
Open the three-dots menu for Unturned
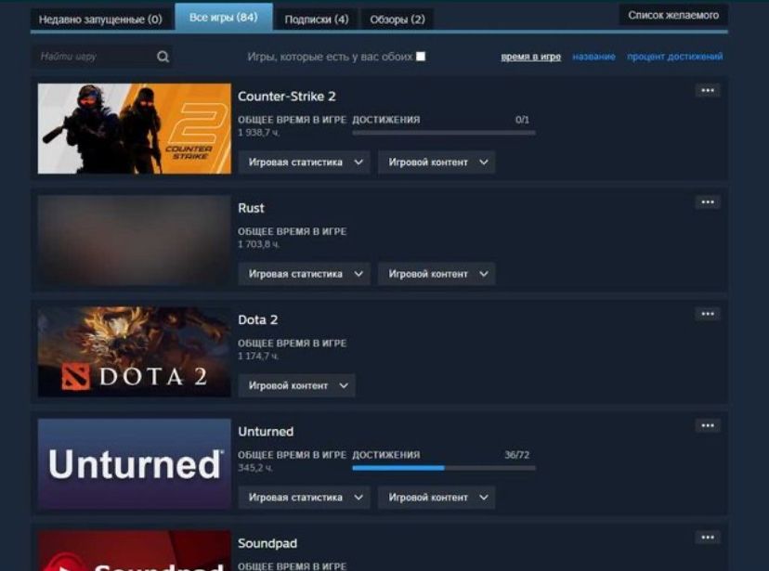pos(707,425)
